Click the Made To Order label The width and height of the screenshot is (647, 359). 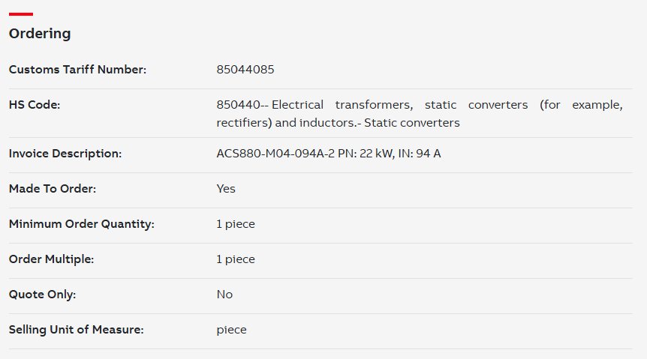click(x=53, y=188)
